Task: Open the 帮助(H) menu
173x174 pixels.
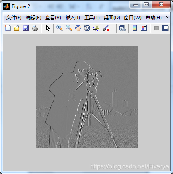Action: click(x=154, y=18)
